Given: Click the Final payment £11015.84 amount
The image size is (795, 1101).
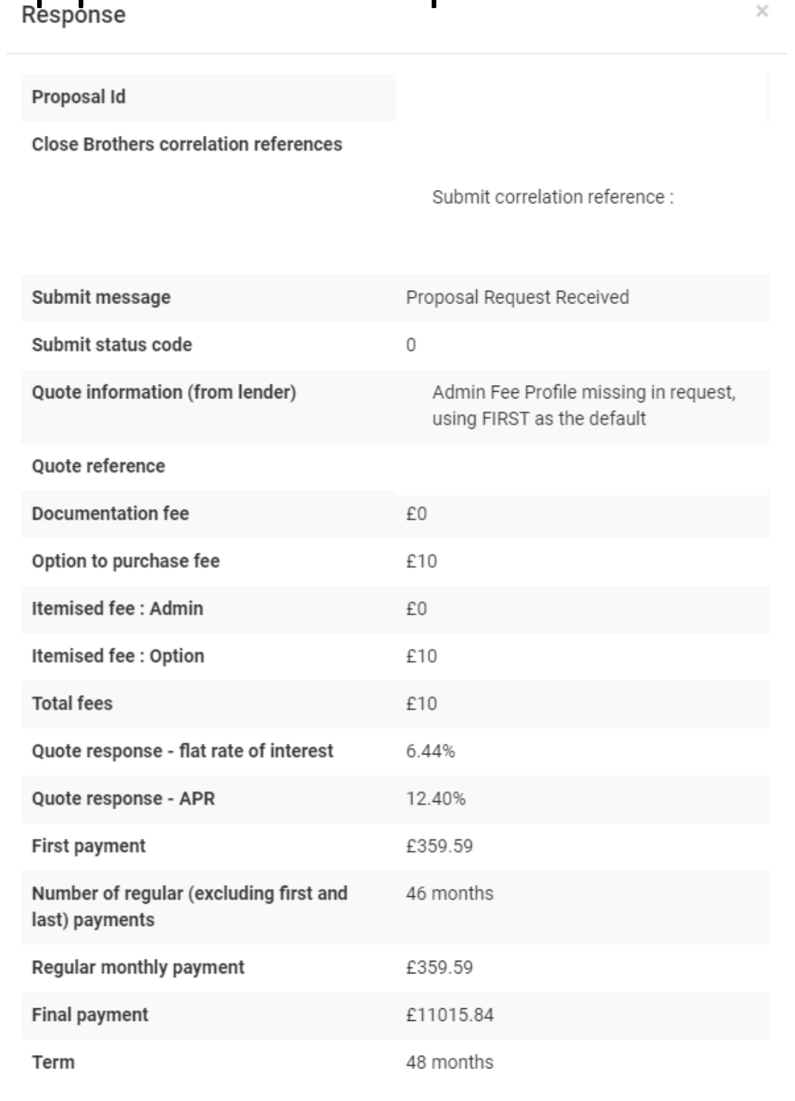Looking at the screenshot, I should pos(449,1016).
